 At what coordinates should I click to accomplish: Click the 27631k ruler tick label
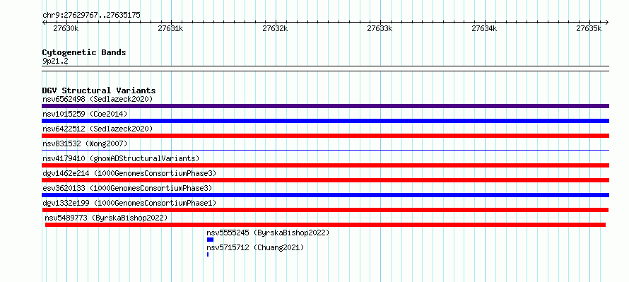coord(170,28)
